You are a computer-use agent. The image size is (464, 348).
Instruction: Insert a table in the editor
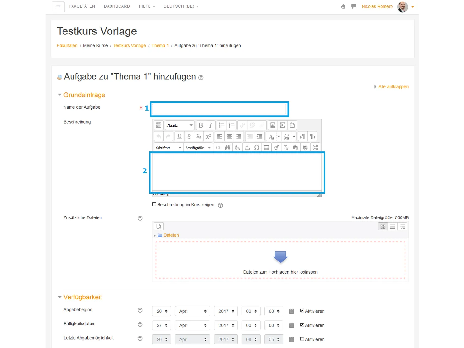tap(266, 148)
